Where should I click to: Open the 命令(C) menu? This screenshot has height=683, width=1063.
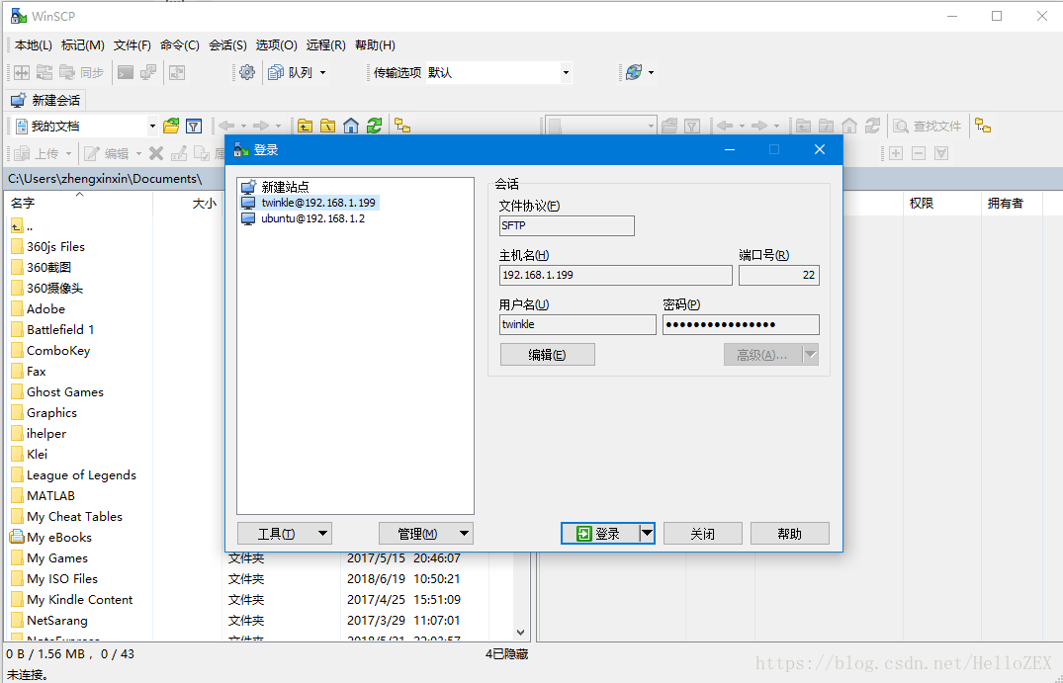180,45
